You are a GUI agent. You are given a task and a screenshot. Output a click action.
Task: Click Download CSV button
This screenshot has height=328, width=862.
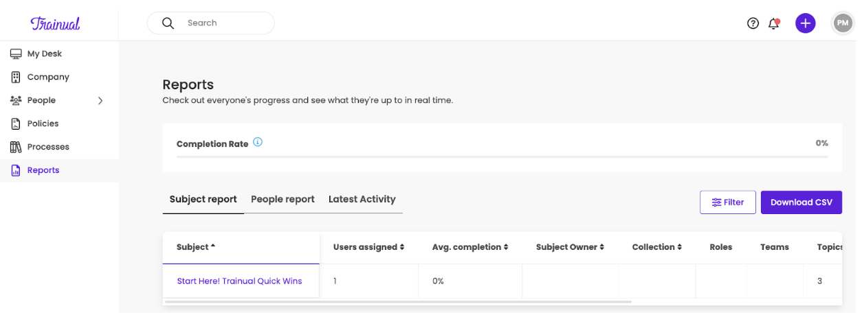(801, 202)
